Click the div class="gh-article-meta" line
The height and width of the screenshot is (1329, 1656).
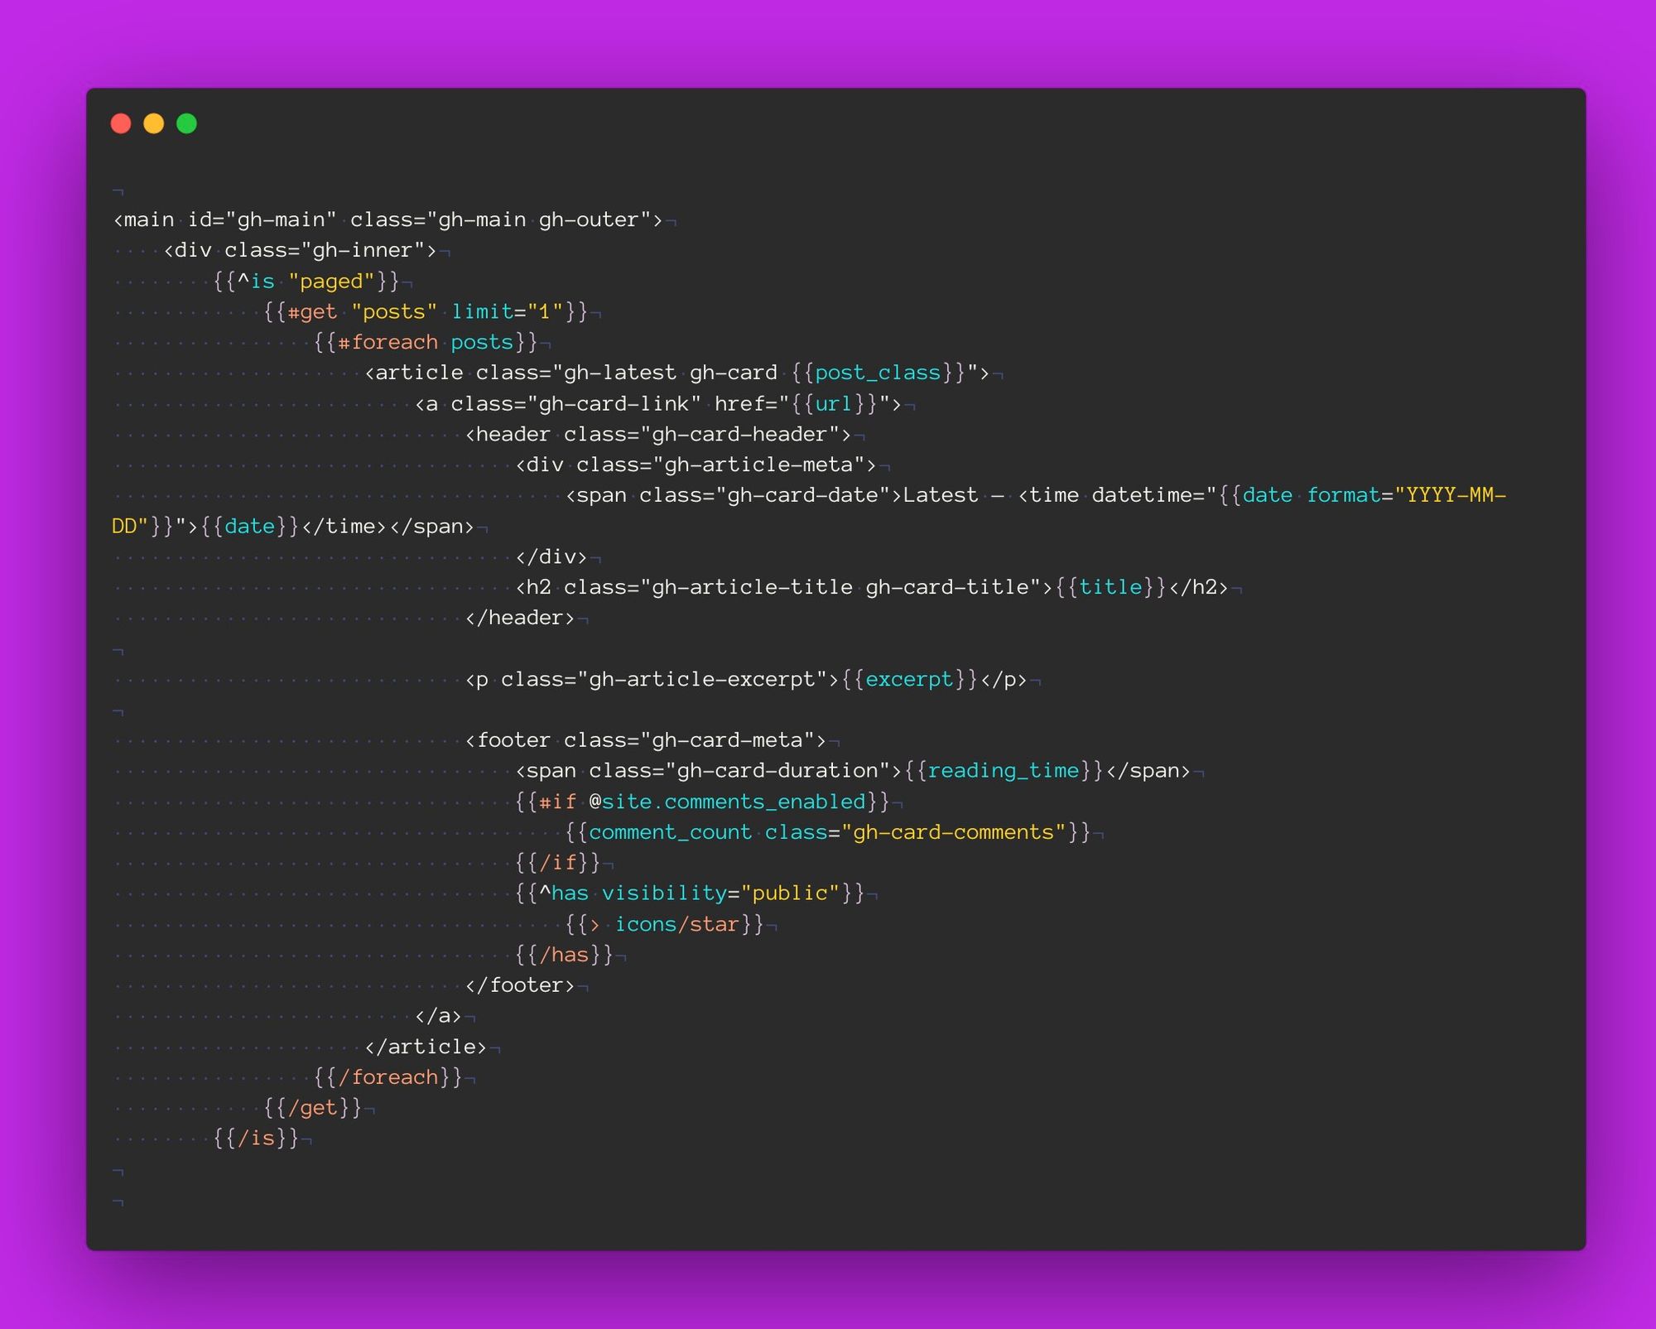pyautogui.click(x=696, y=465)
